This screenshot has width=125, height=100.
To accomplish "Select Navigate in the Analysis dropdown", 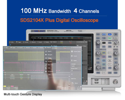I will coord(50,55).
